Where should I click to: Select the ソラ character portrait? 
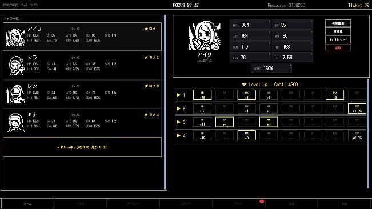(x=16, y=66)
